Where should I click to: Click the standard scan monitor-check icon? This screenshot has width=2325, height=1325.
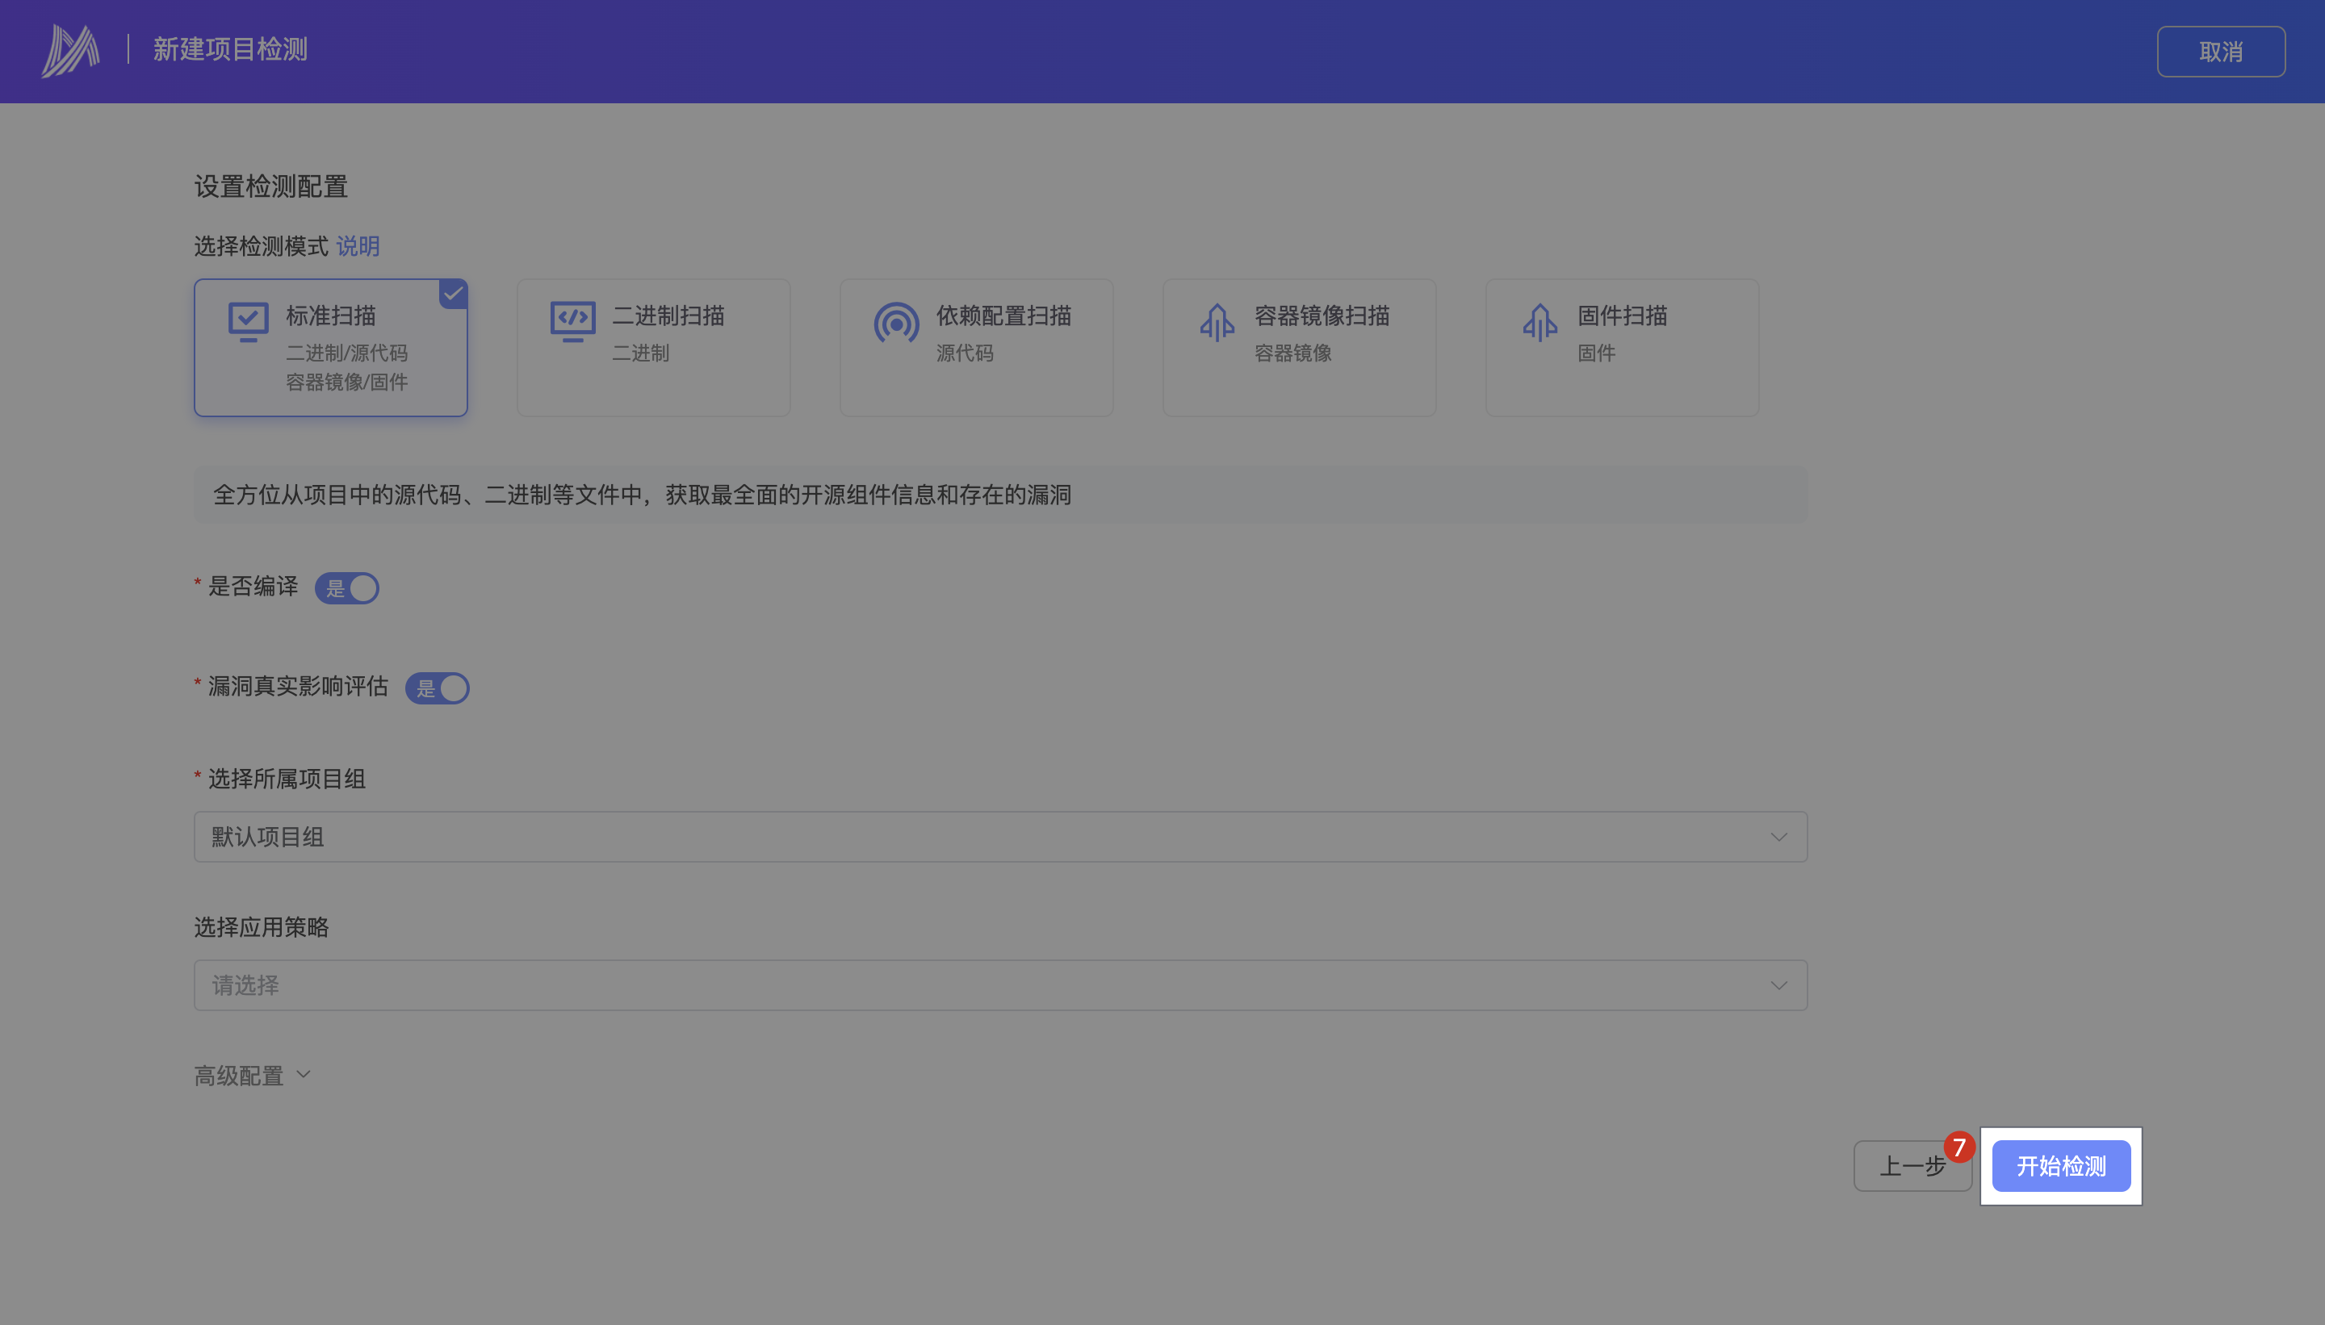tap(248, 321)
